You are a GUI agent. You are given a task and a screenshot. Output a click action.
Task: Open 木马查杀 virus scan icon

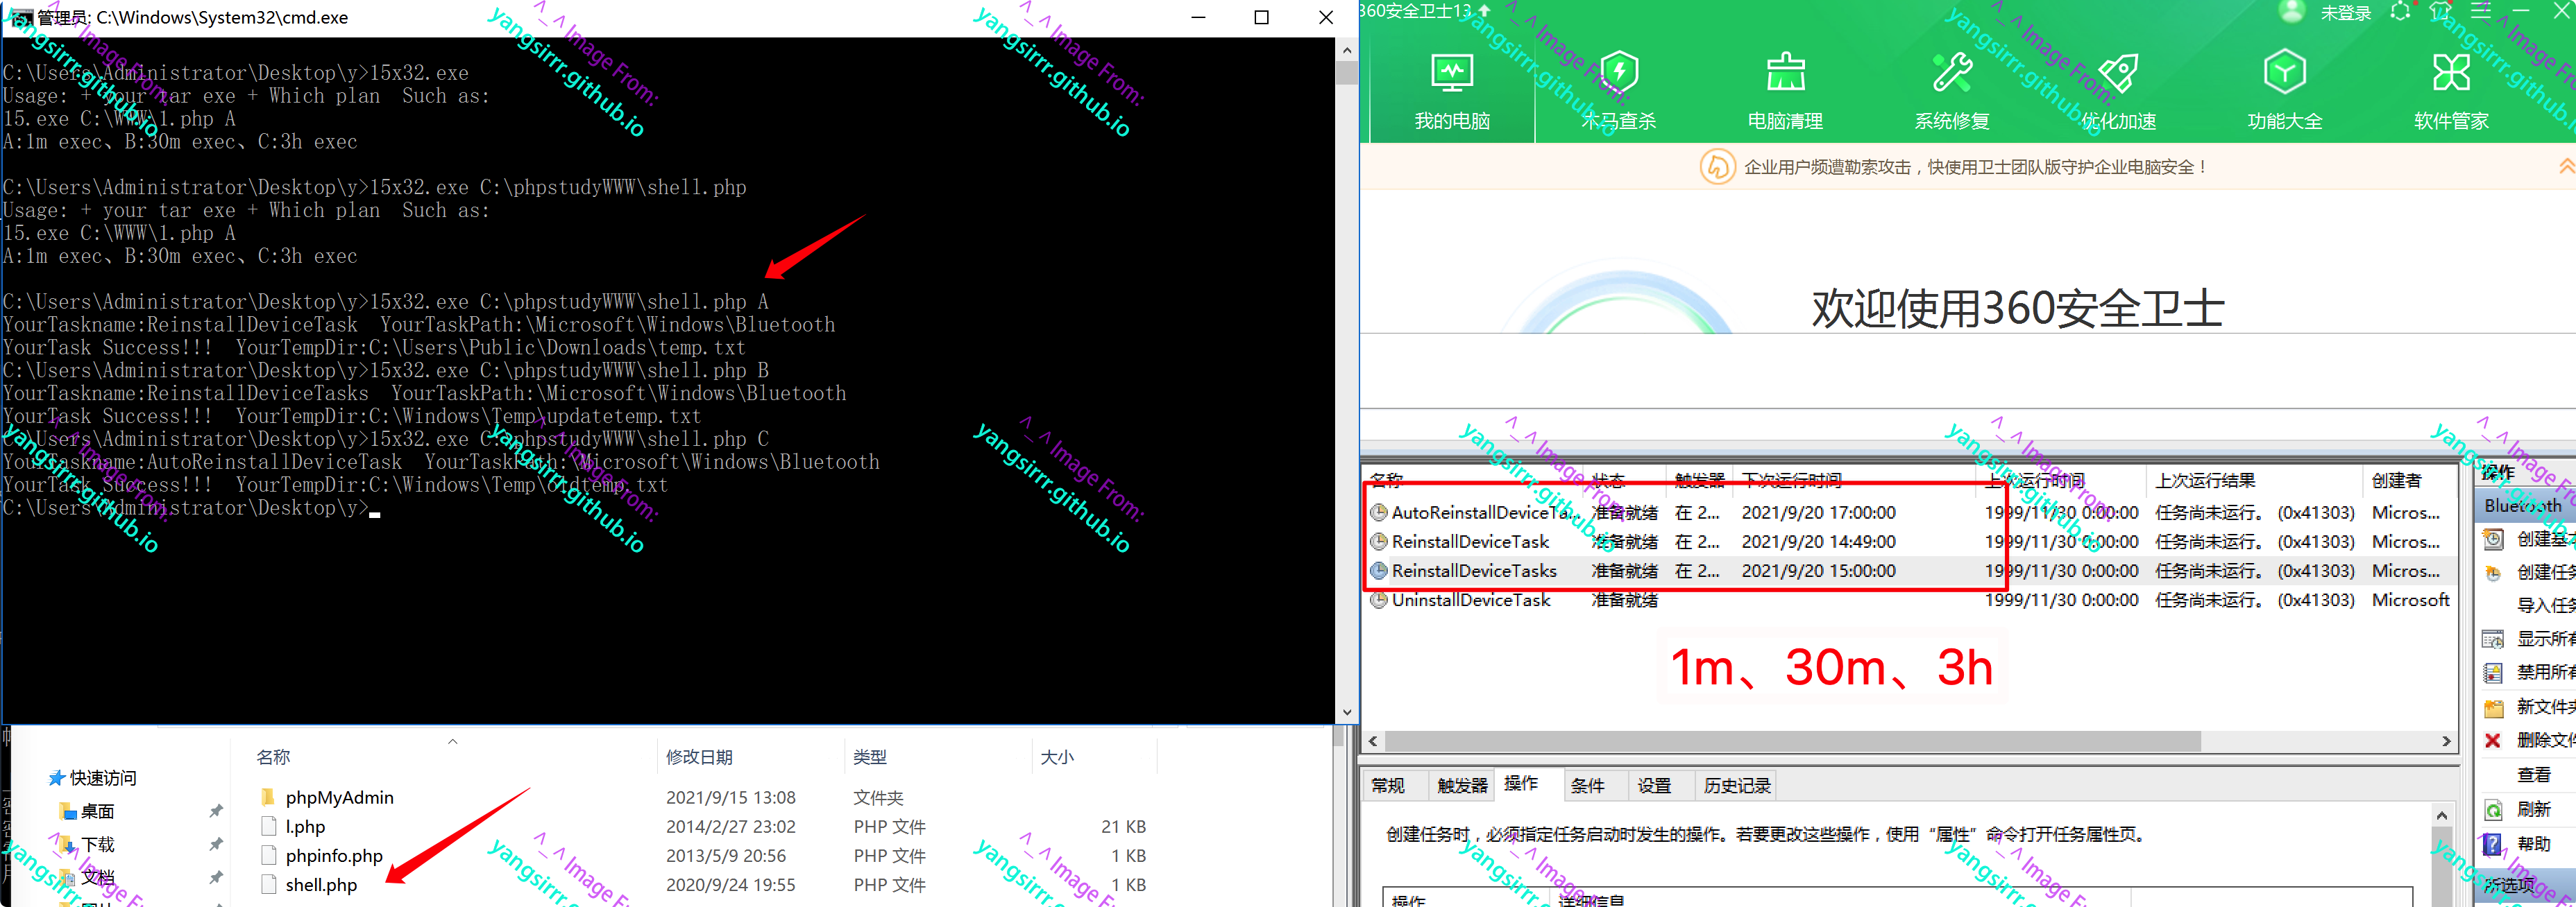click(x=1618, y=91)
